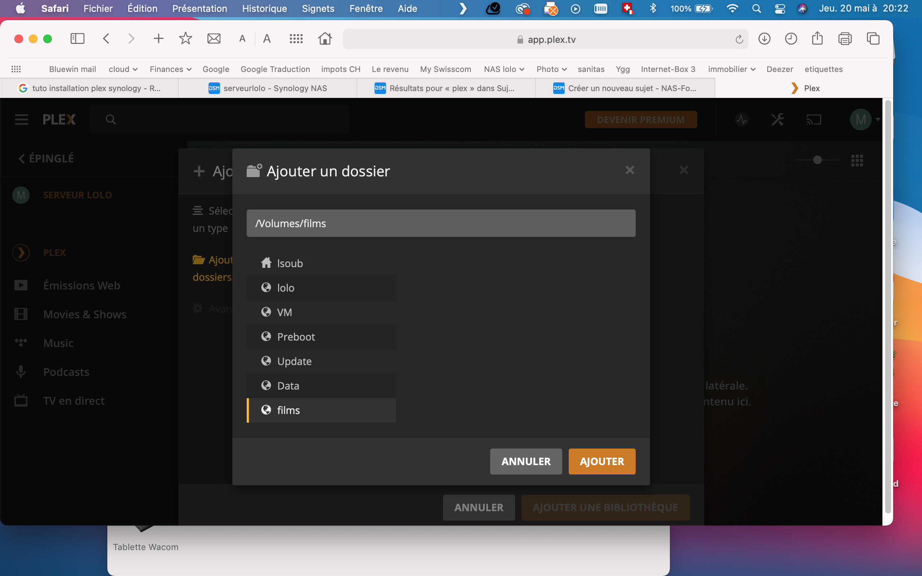Switch to Créer un nouveau sujet tab
Image resolution: width=922 pixels, height=576 pixels.
click(625, 88)
